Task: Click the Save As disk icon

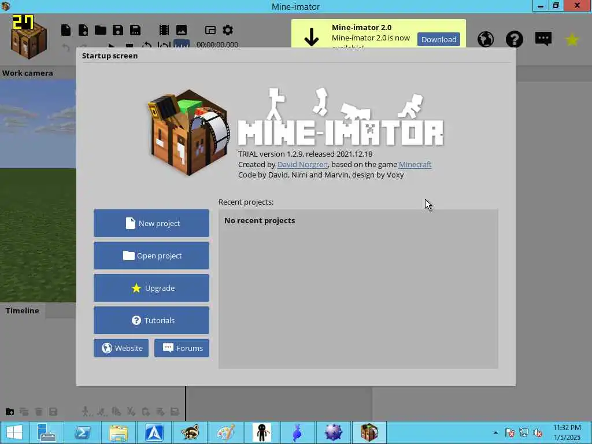Action: point(135,30)
